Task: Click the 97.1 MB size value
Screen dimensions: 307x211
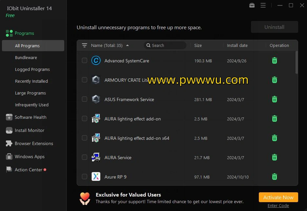Action: coord(202,177)
